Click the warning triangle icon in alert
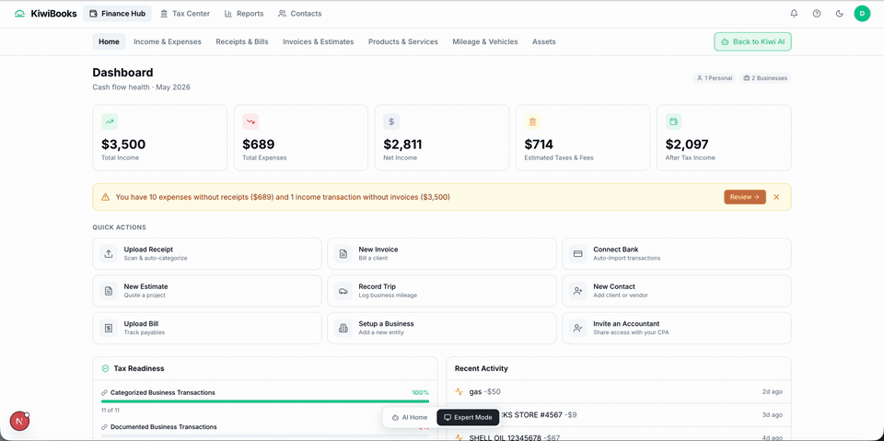Screen dimensions: 884x441 (x=105, y=197)
